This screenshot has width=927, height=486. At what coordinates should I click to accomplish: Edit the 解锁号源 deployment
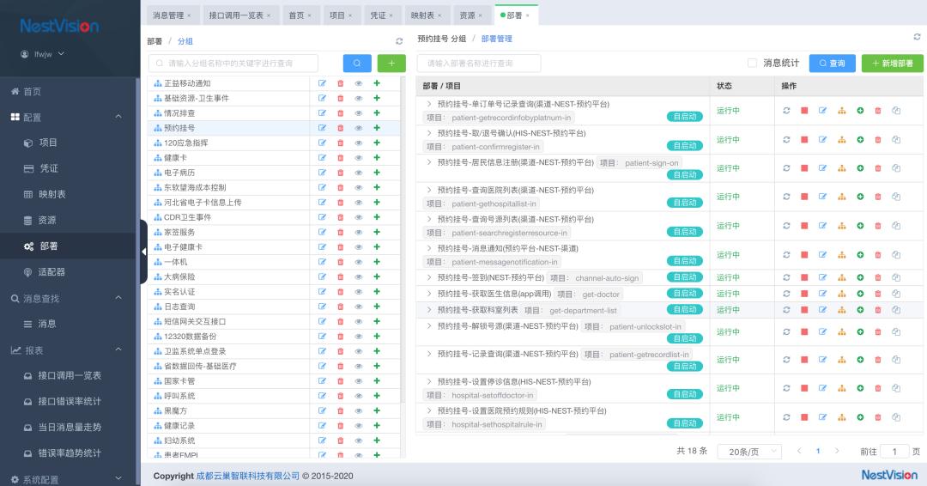(x=822, y=331)
